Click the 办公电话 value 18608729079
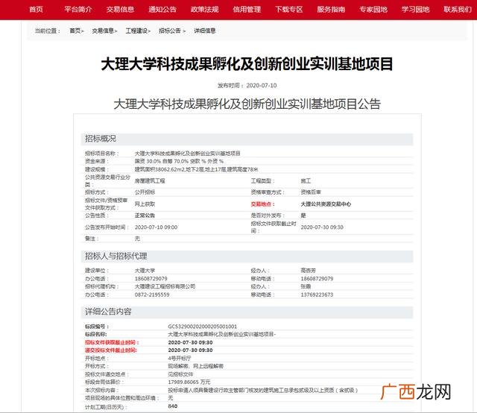The width and height of the screenshot is (477, 413). pos(151,279)
